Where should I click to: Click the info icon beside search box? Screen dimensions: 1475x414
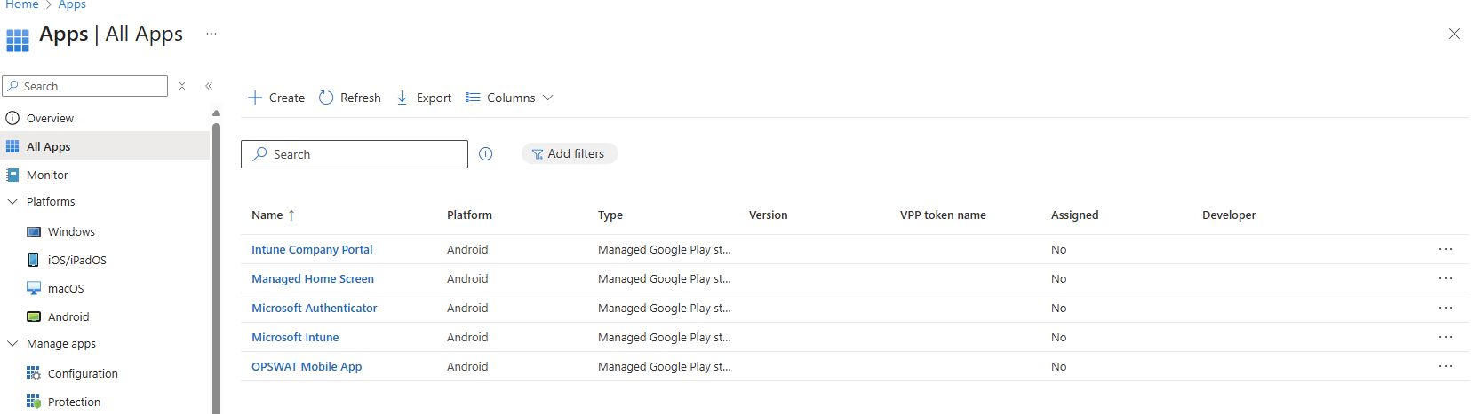(x=486, y=154)
